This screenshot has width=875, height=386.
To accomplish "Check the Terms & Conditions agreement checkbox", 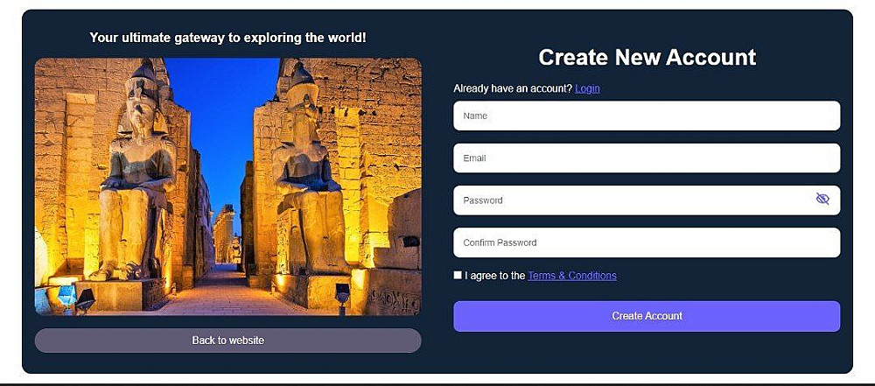I will point(458,275).
